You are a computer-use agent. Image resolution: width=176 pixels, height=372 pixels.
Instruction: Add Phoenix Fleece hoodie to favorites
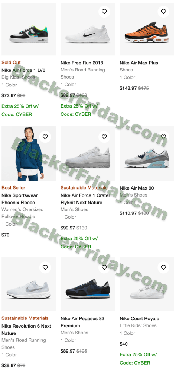(45, 137)
